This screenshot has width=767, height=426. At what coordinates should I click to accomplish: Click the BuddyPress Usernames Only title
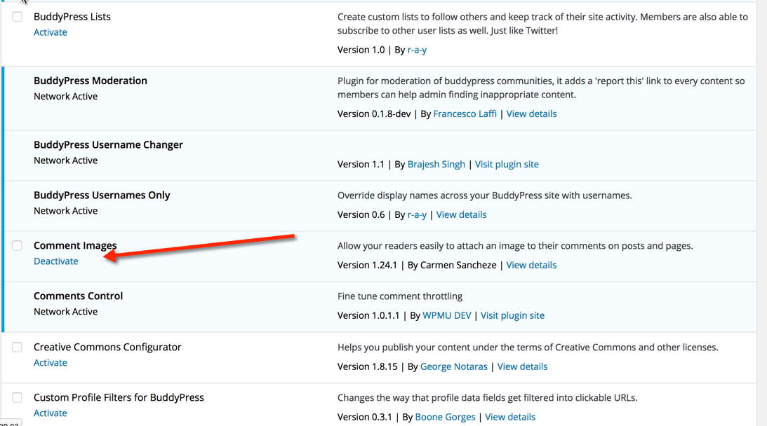coord(102,195)
